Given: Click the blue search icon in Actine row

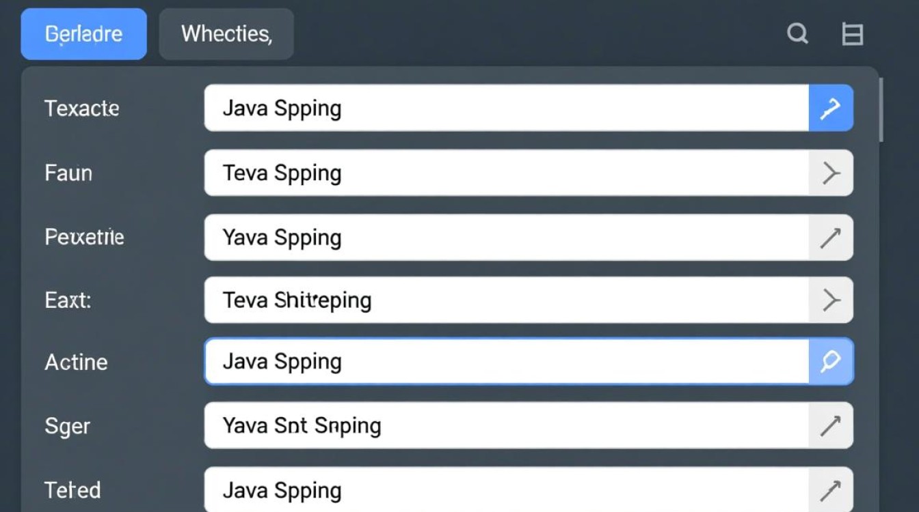Looking at the screenshot, I should (x=831, y=361).
